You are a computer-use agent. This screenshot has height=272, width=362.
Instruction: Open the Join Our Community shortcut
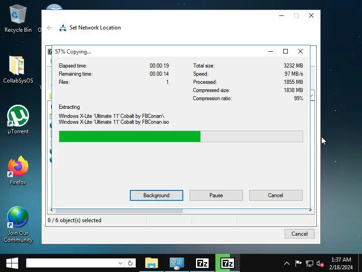18,224
